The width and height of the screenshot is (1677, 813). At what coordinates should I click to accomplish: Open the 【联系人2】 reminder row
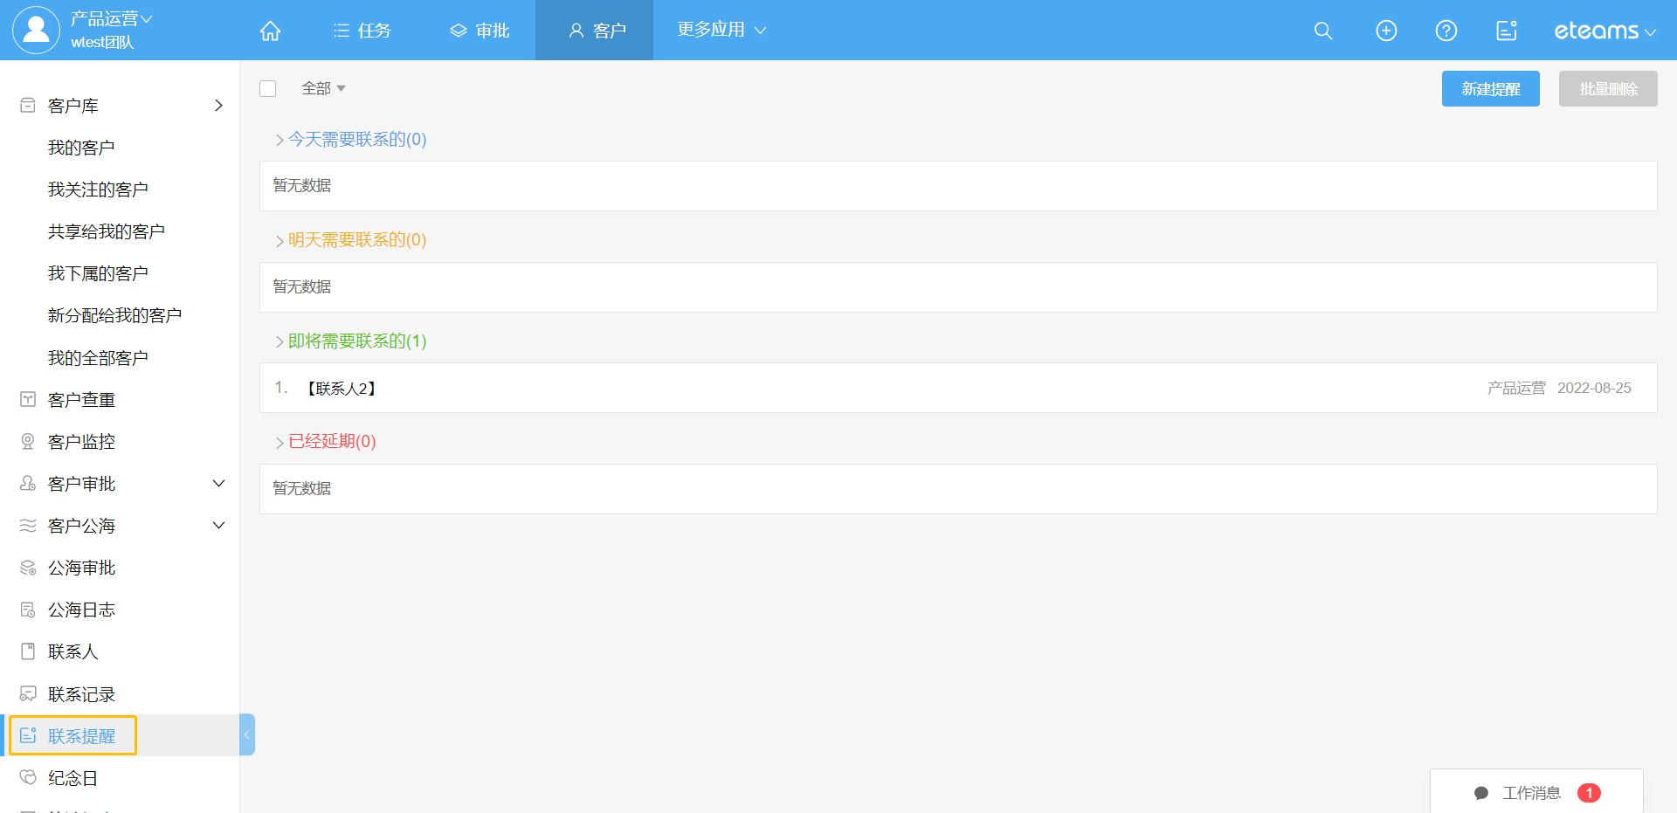(x=342, y=389)
